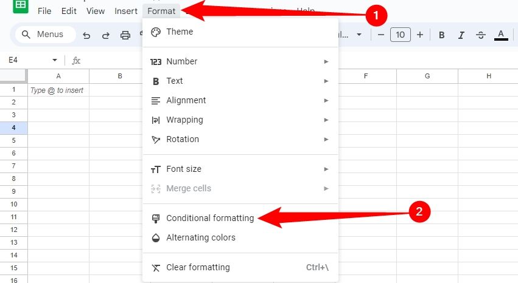518x283 pixels.
Task: Choose Alternating colors
Action: [200, 237]
